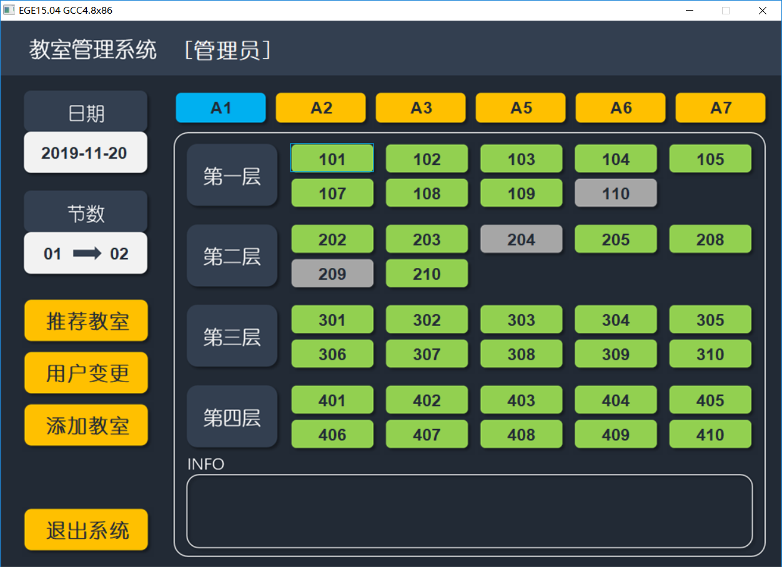This screenshot has width=782, height=567.
Task: Click room 204 on the second floor
Action: point(521,239)
